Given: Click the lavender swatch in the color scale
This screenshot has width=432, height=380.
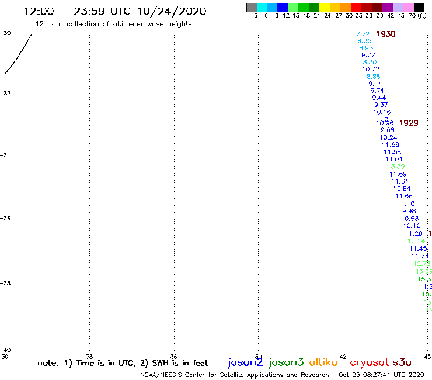Looking at the screenshot, I should (398, 7).
